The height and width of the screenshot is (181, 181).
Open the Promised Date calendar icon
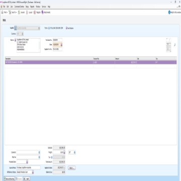(27, 162)
